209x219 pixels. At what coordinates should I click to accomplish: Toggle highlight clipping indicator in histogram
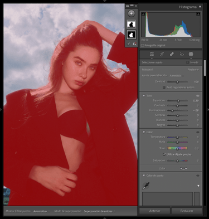click(x=198, y=14)
